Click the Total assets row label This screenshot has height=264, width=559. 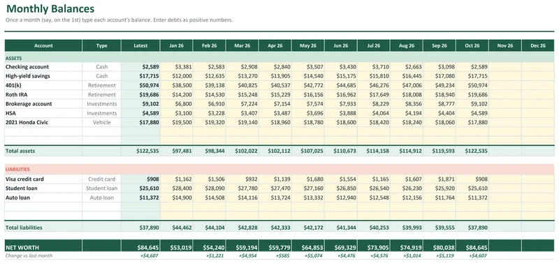coord(20,151)
